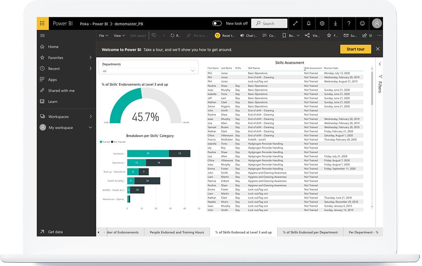Open the app launcher waffle icon
422x266 pixels.
(42, 23)
